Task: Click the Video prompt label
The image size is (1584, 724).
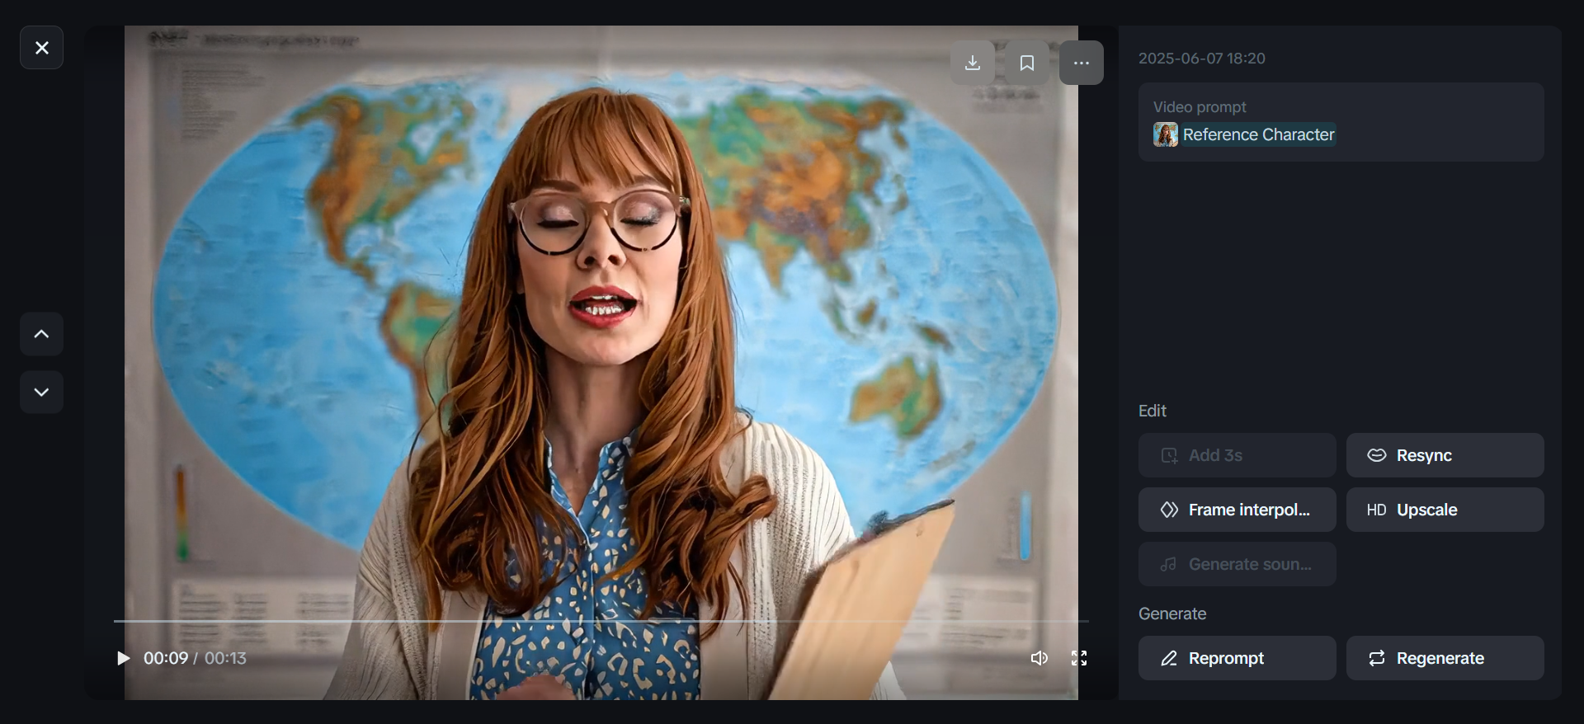Action: point(1200,107)
